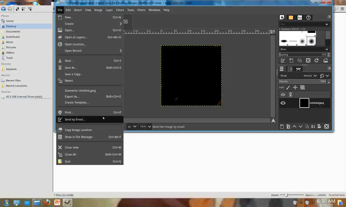Merge layers down icon
This screenshot has height=207, width=346.
click(313, 126)
